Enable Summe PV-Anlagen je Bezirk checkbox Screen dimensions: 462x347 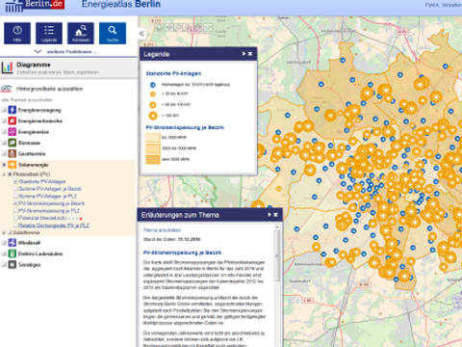tap(15, 189)
